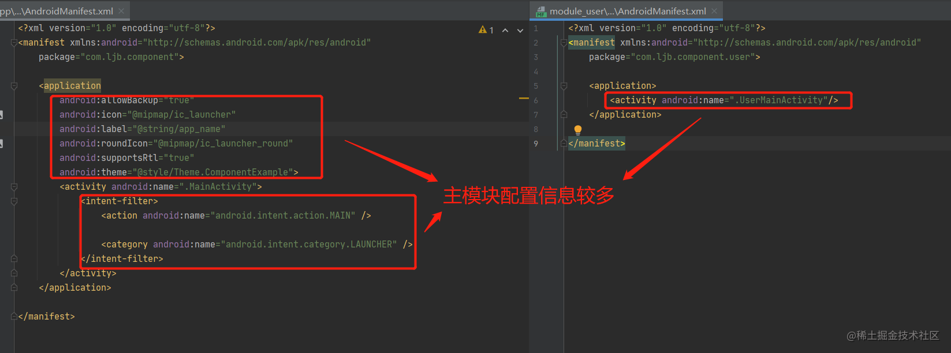Viewport: 951px width, 353px height.
Task: Click android:icon="@mipmap/ic_launcher" attribute
Action: pos(148,115)
